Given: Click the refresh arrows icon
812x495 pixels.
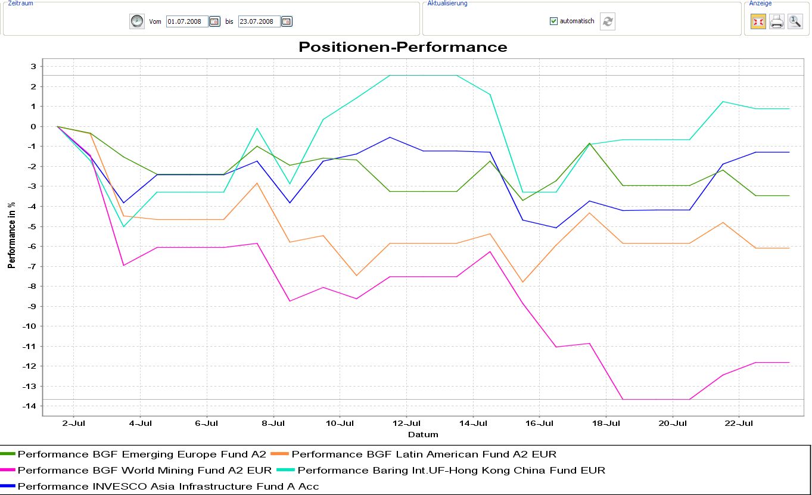Looking at the screenshot, I should 608,21.
